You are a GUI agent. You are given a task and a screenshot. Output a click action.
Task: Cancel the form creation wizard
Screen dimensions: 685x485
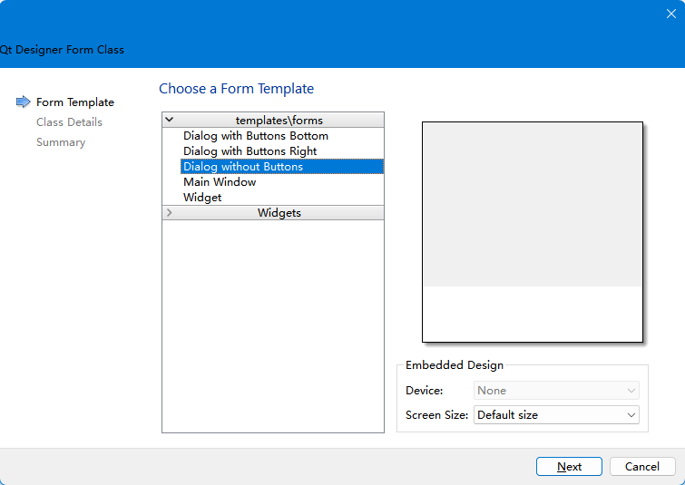[x=642, y=467]
